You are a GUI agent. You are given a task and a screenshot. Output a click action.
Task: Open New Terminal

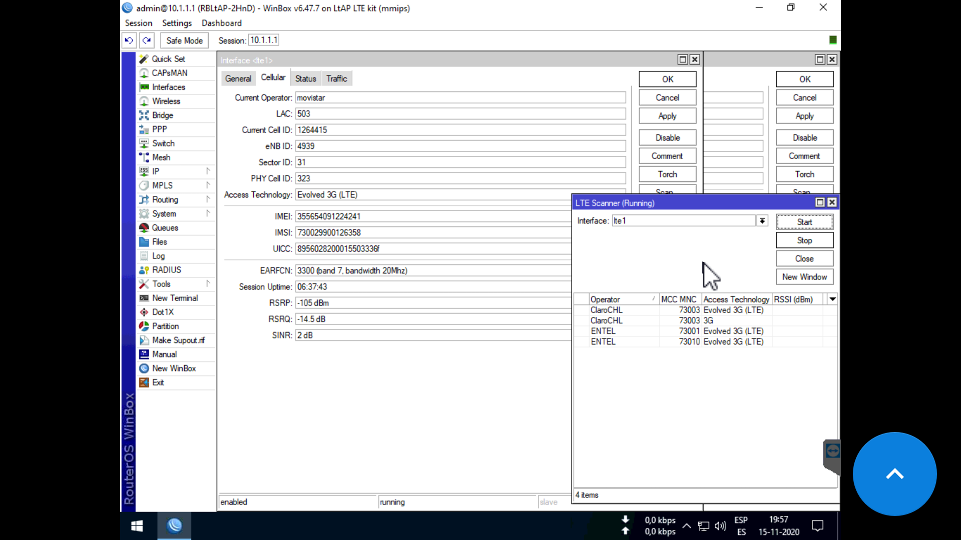(x=175, y=298)
